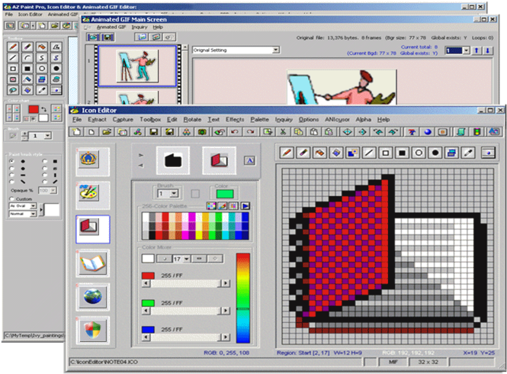Click the red slider's right arrow button

click(x=226, y=283)
